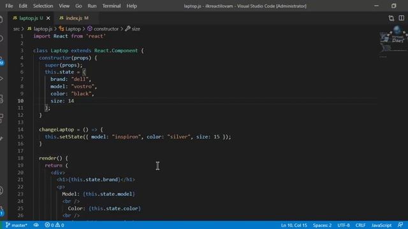Open the Go menu
The image size is (408, 229).
[78, 6]
